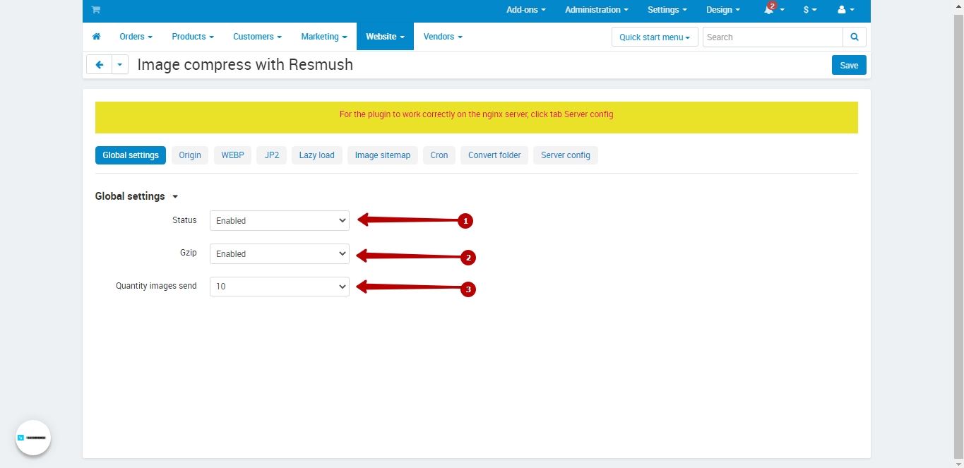Screen dimensions: 964x468
Task: Expand the Products menu
Action: (x=193, y=37)
